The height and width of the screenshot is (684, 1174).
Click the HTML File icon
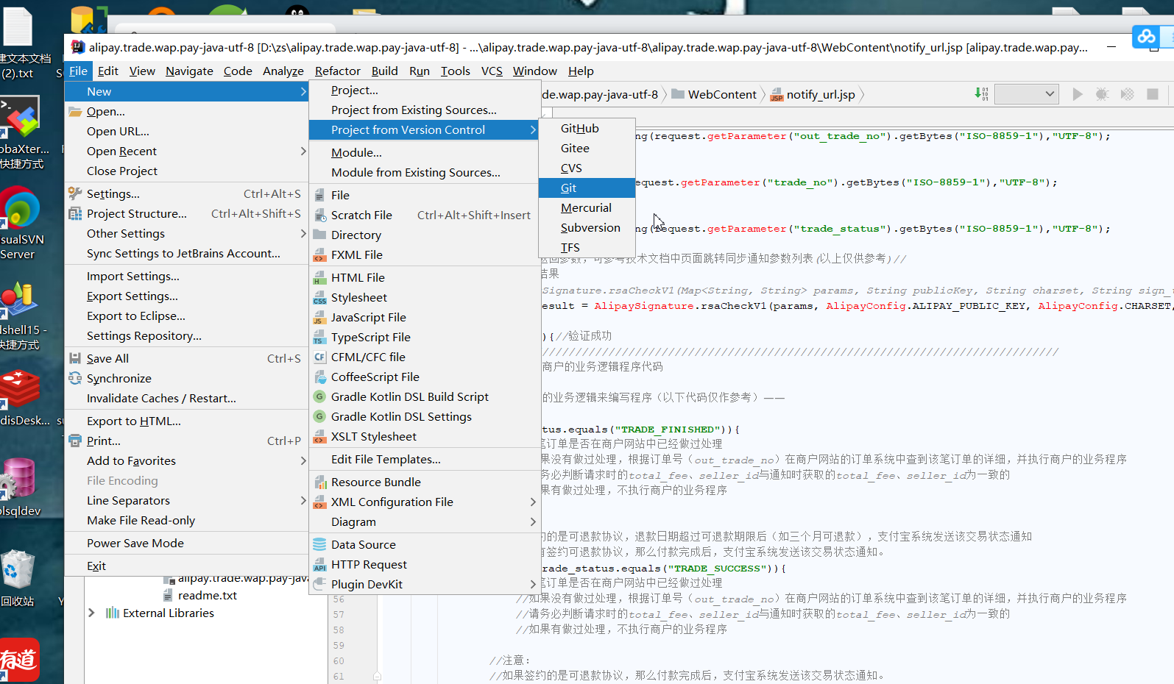319,277
